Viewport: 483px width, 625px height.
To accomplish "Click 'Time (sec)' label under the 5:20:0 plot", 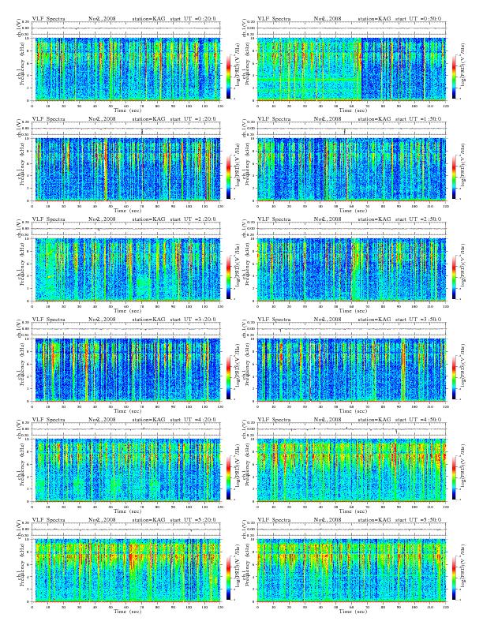I will (x=127, y=611).
